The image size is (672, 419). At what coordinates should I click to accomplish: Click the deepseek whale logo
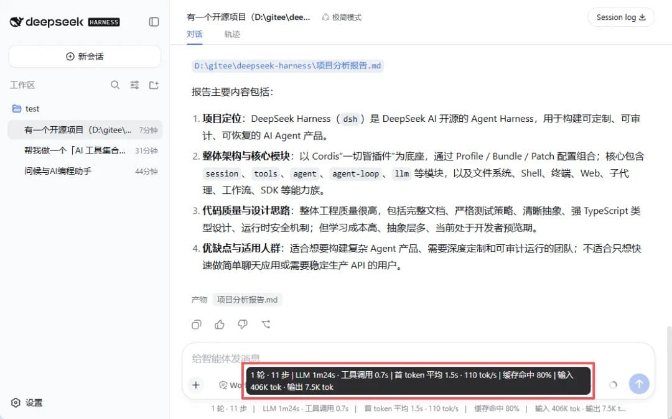(x=16, y=22)
